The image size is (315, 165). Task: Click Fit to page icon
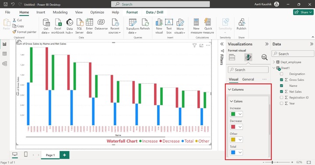coord(309,162)
